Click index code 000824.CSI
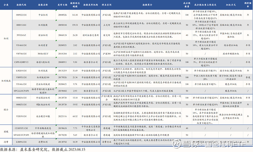 [x=21, y=98]
